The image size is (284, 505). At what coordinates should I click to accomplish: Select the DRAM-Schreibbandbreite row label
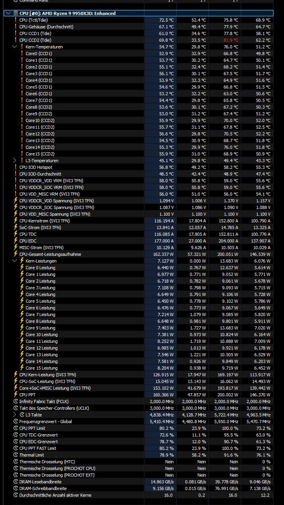43,488
